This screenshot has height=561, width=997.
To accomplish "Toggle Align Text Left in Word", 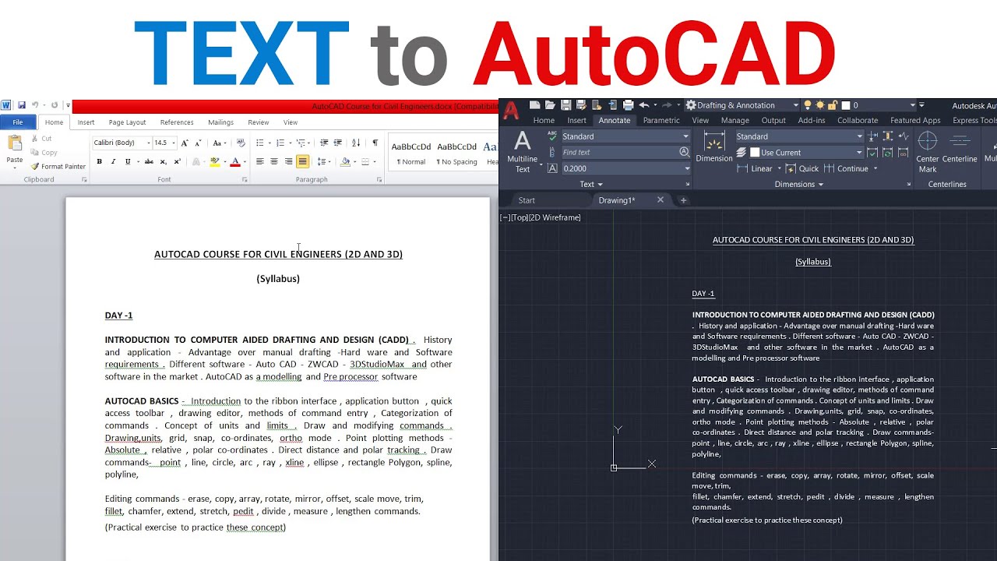I will [x=260, y=161].
